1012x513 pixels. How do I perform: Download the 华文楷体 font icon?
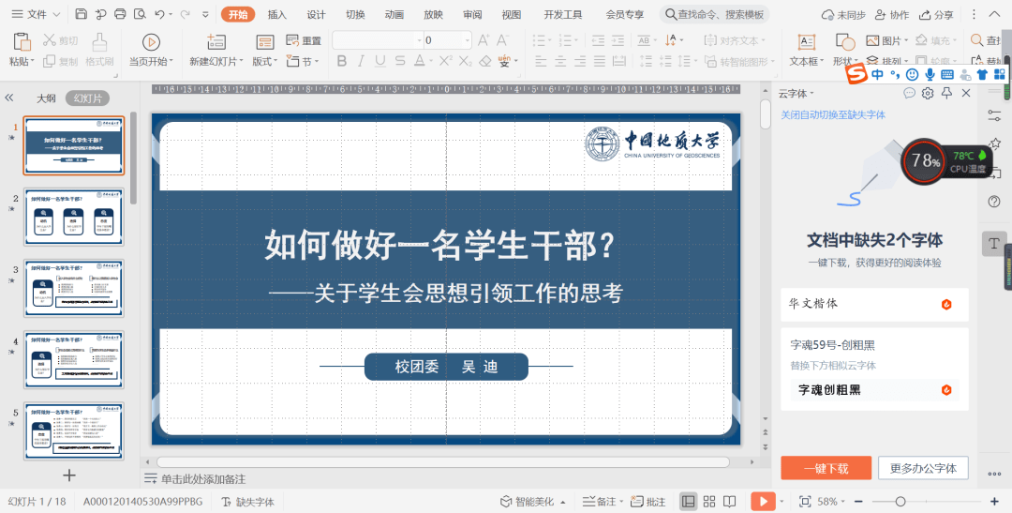pos(946,304)
